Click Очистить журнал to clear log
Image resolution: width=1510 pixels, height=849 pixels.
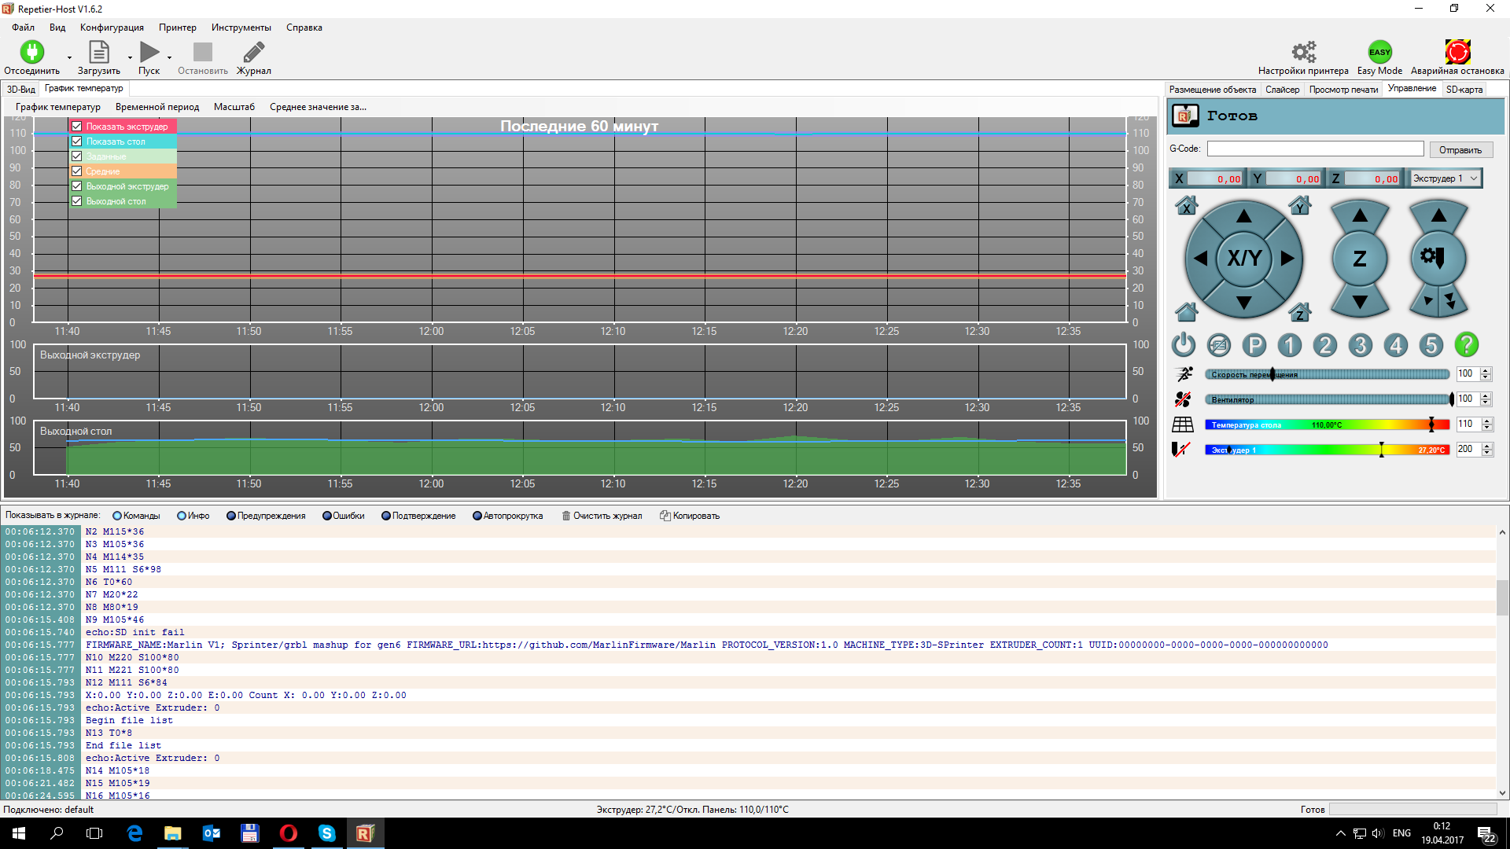pos(602,516)
